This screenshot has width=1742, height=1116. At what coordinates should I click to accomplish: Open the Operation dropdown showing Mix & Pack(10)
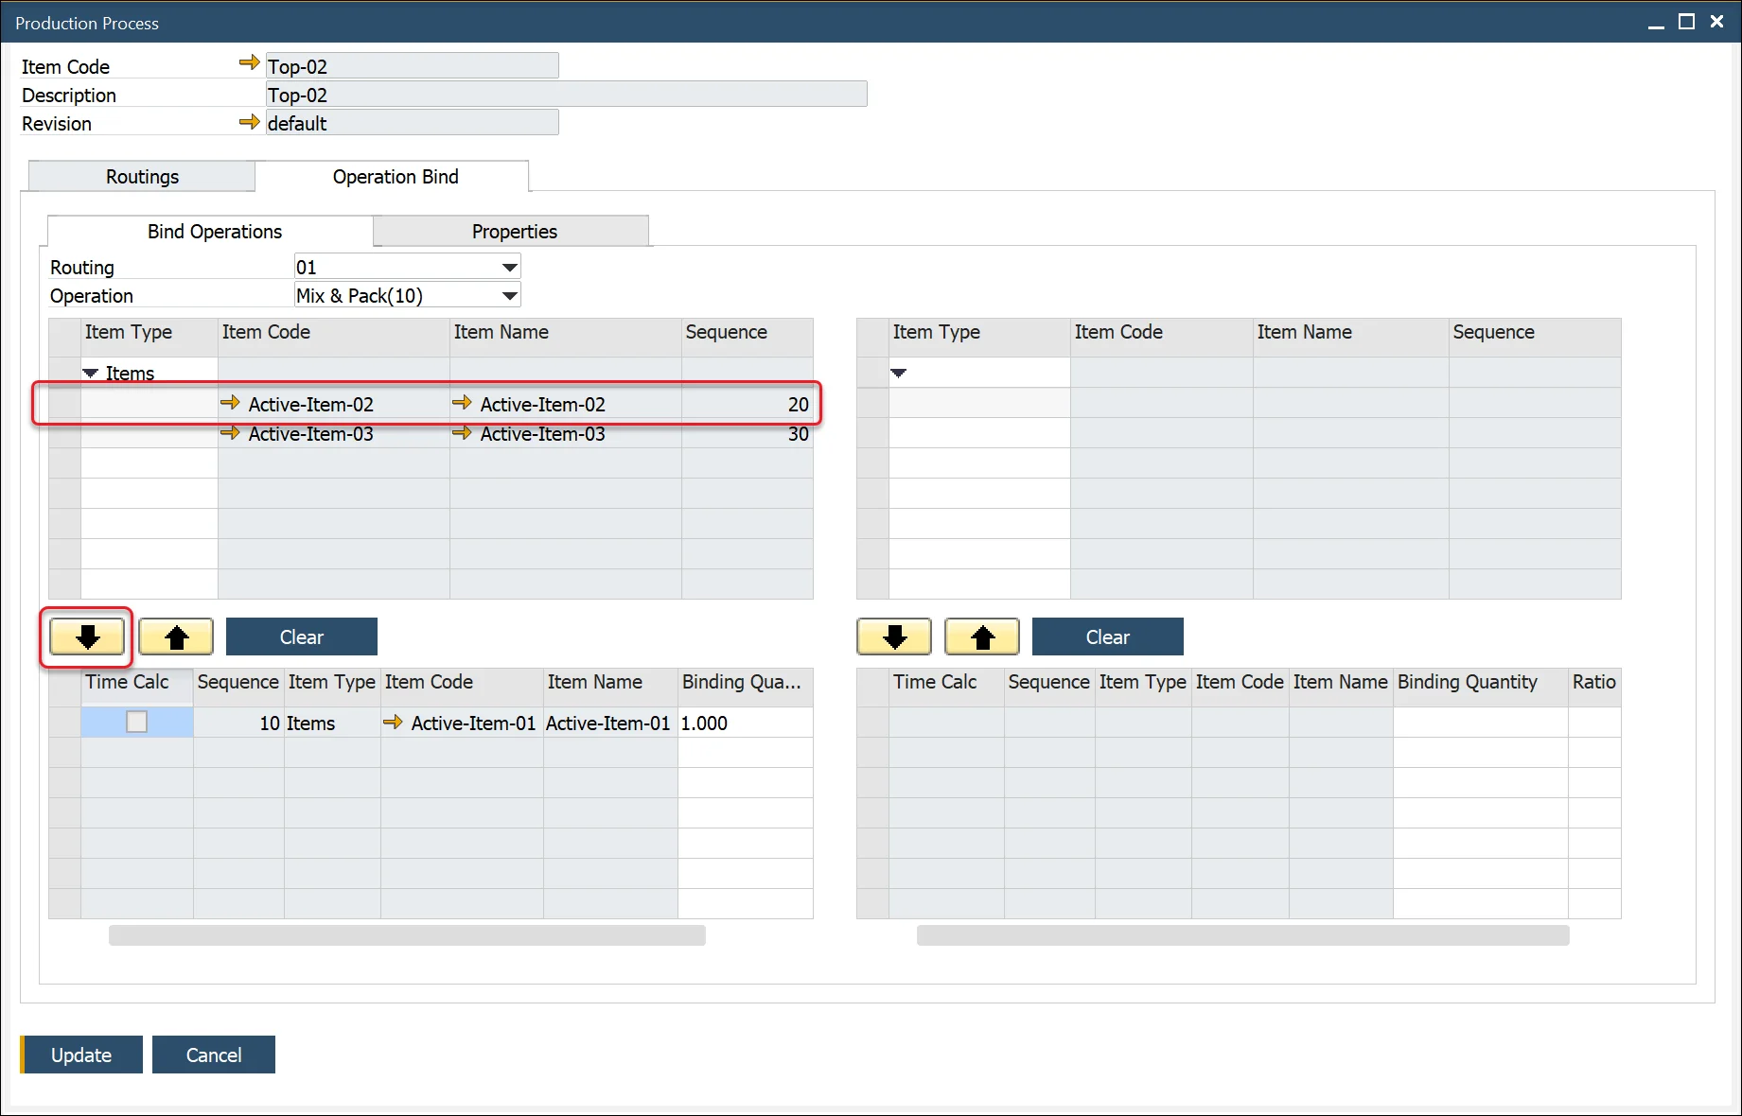point(509,296)
